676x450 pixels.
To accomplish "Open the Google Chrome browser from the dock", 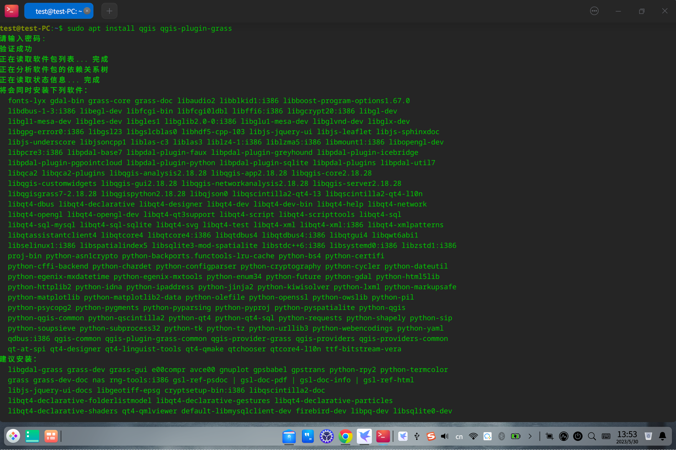I will click(345, 436).
